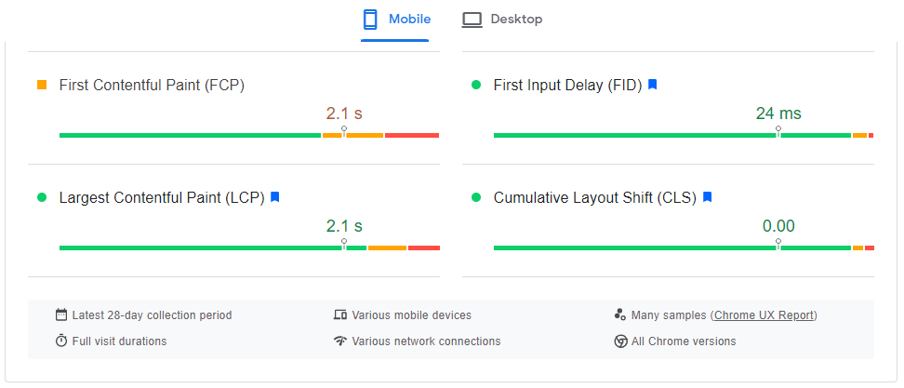Click the stopwatch icon beside Full visit durations
The image size is (904, 388).
click(x=61, y=341)
